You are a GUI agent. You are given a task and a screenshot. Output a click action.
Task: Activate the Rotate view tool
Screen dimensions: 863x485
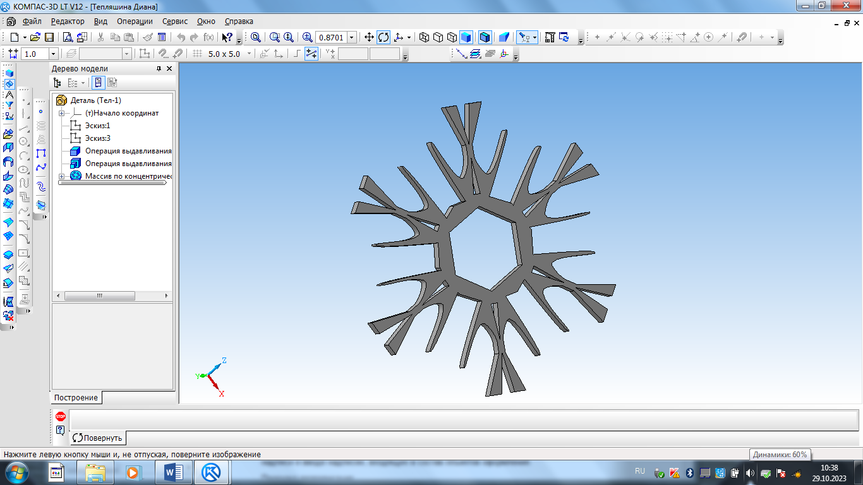pyautogui.click(x=383, y=37)
